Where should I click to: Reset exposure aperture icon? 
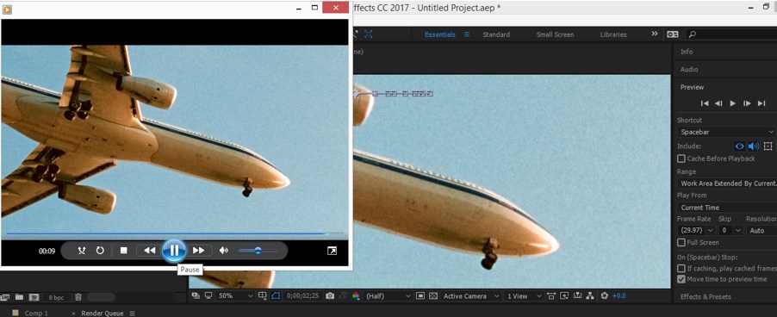coord(604,295)
